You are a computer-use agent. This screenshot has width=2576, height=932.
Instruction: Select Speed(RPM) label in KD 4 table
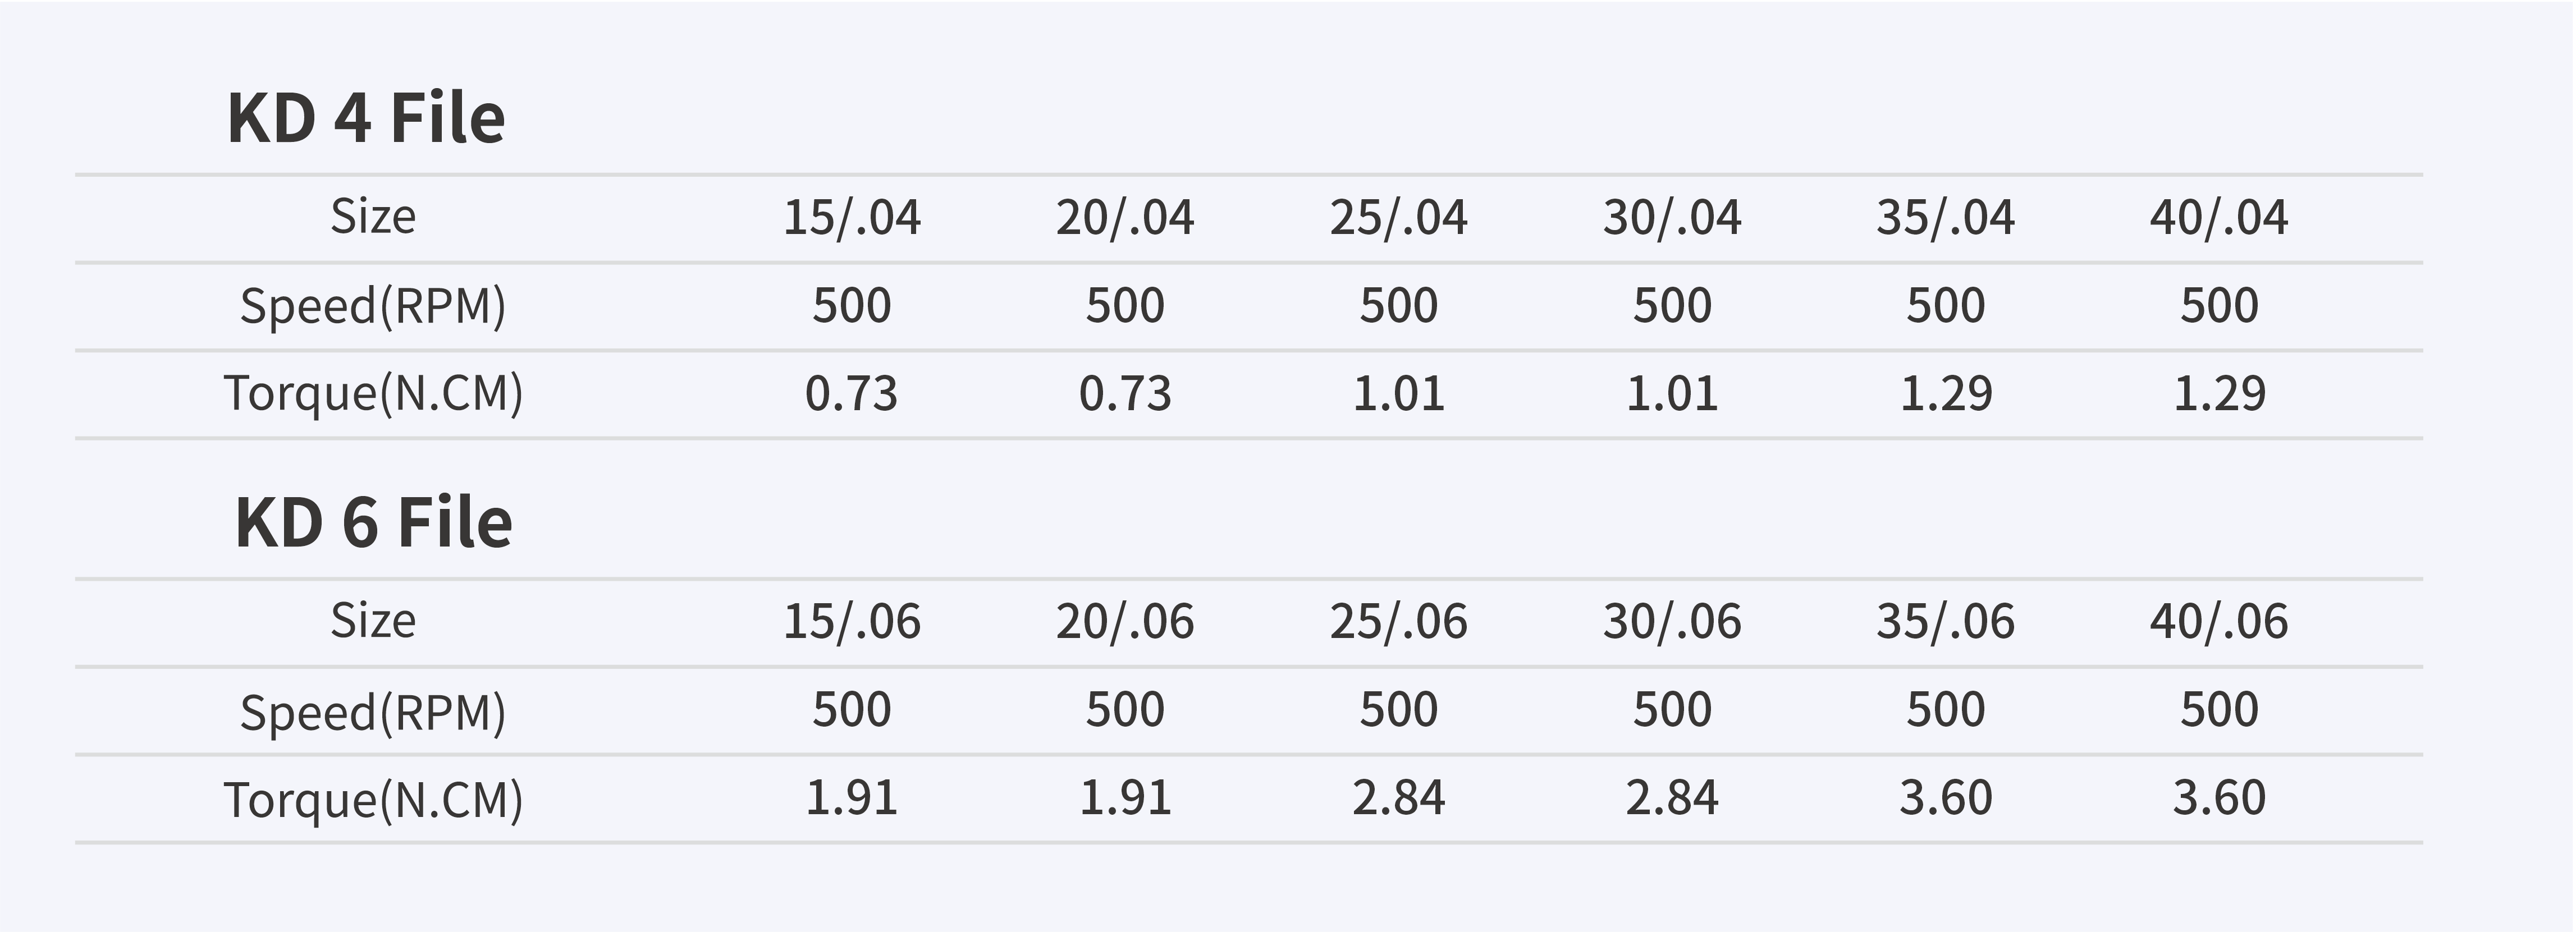click(x=373, y=306)
